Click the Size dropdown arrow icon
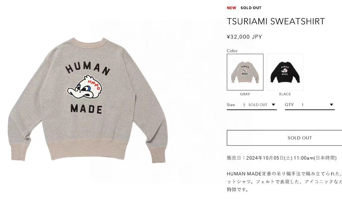This screenshot has width=342, height=204. [273, 105]
